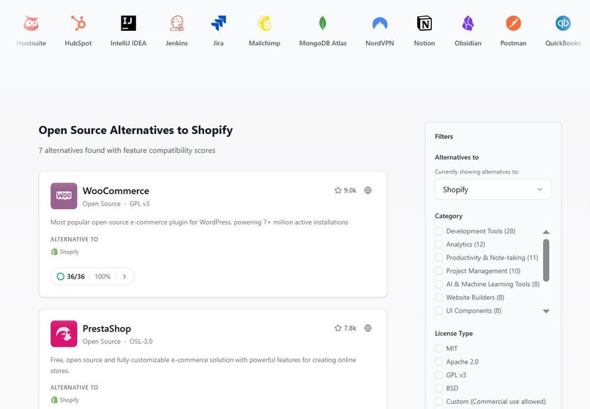590x409 pixels.
Task: Click the category list scroll-up arrow
Action: click(546, 232)
